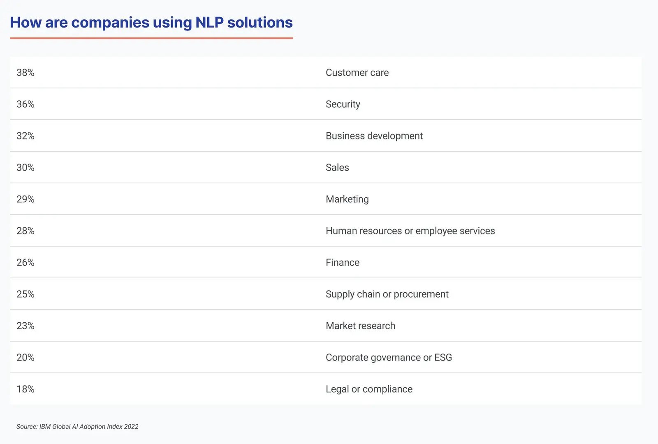Viewport: 658px width, 444px height.
Task: Click the "How are companies using NLP solutions" heading
Action: [x=151, y=23]
